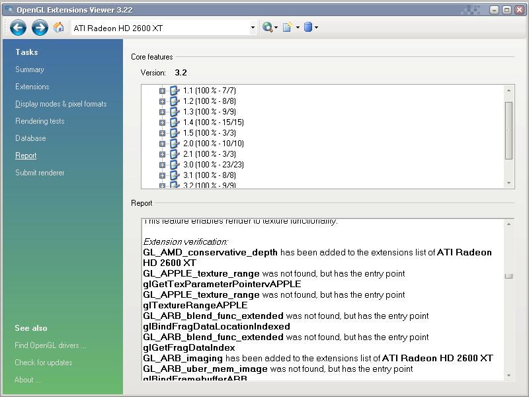The width and height of the screenshot is (529, 397).
Task: Expand the 1.1 core features node
Action: pos(162,91)
